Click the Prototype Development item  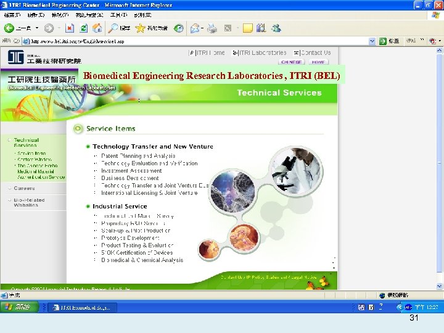pos(130,238)
